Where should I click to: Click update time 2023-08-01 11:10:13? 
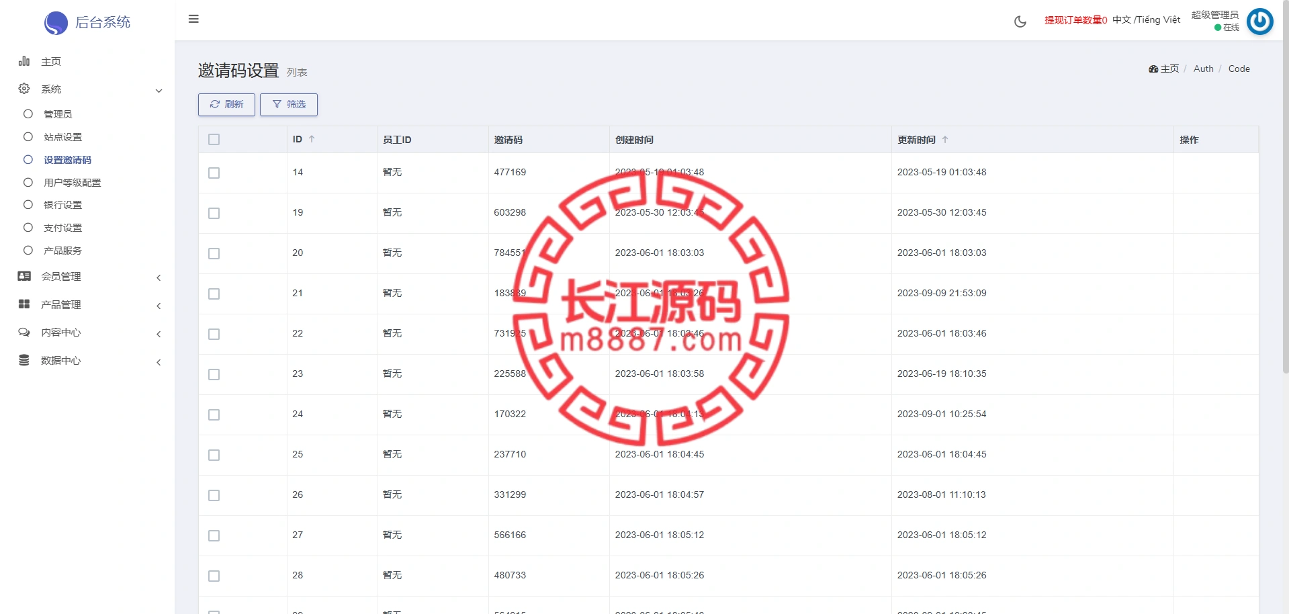tap(942, 495)
